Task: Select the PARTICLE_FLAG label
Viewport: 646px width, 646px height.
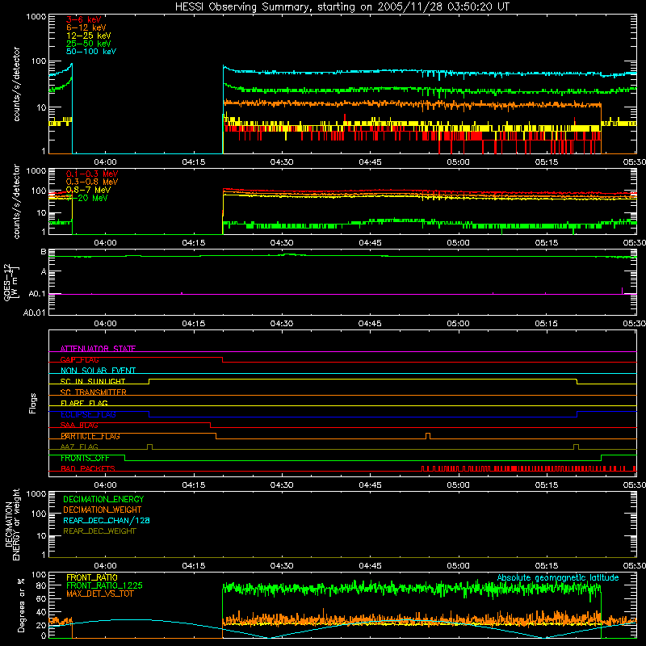Action: click(90, 436)
